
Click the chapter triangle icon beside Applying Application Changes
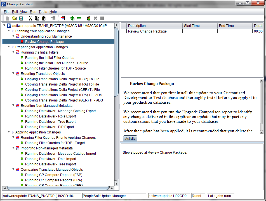pos(13,132)
